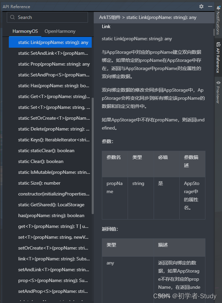This screenshot has height=303, width=222.
Task: Switch to the OpenHarmony tab
Action: (x=60, y=31)
